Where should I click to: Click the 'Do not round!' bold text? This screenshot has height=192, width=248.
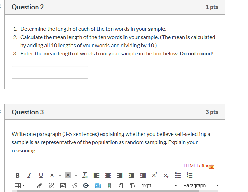pos(197,54)
